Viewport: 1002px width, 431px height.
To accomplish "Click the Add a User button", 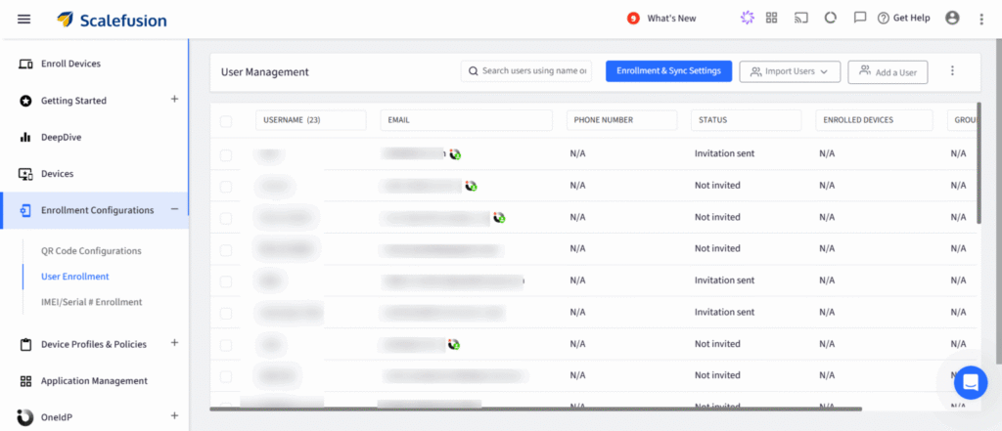I will click(x=888, y=71).
